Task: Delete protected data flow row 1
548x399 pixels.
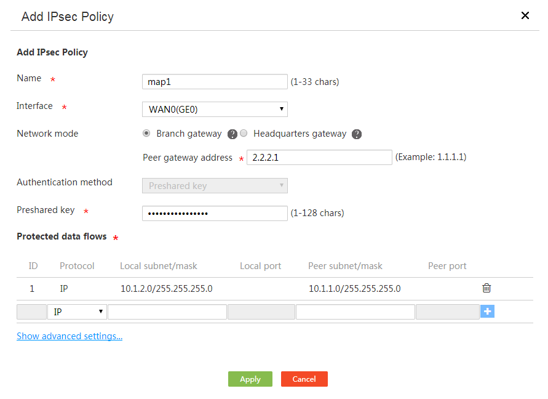Action: coord(486,288)
